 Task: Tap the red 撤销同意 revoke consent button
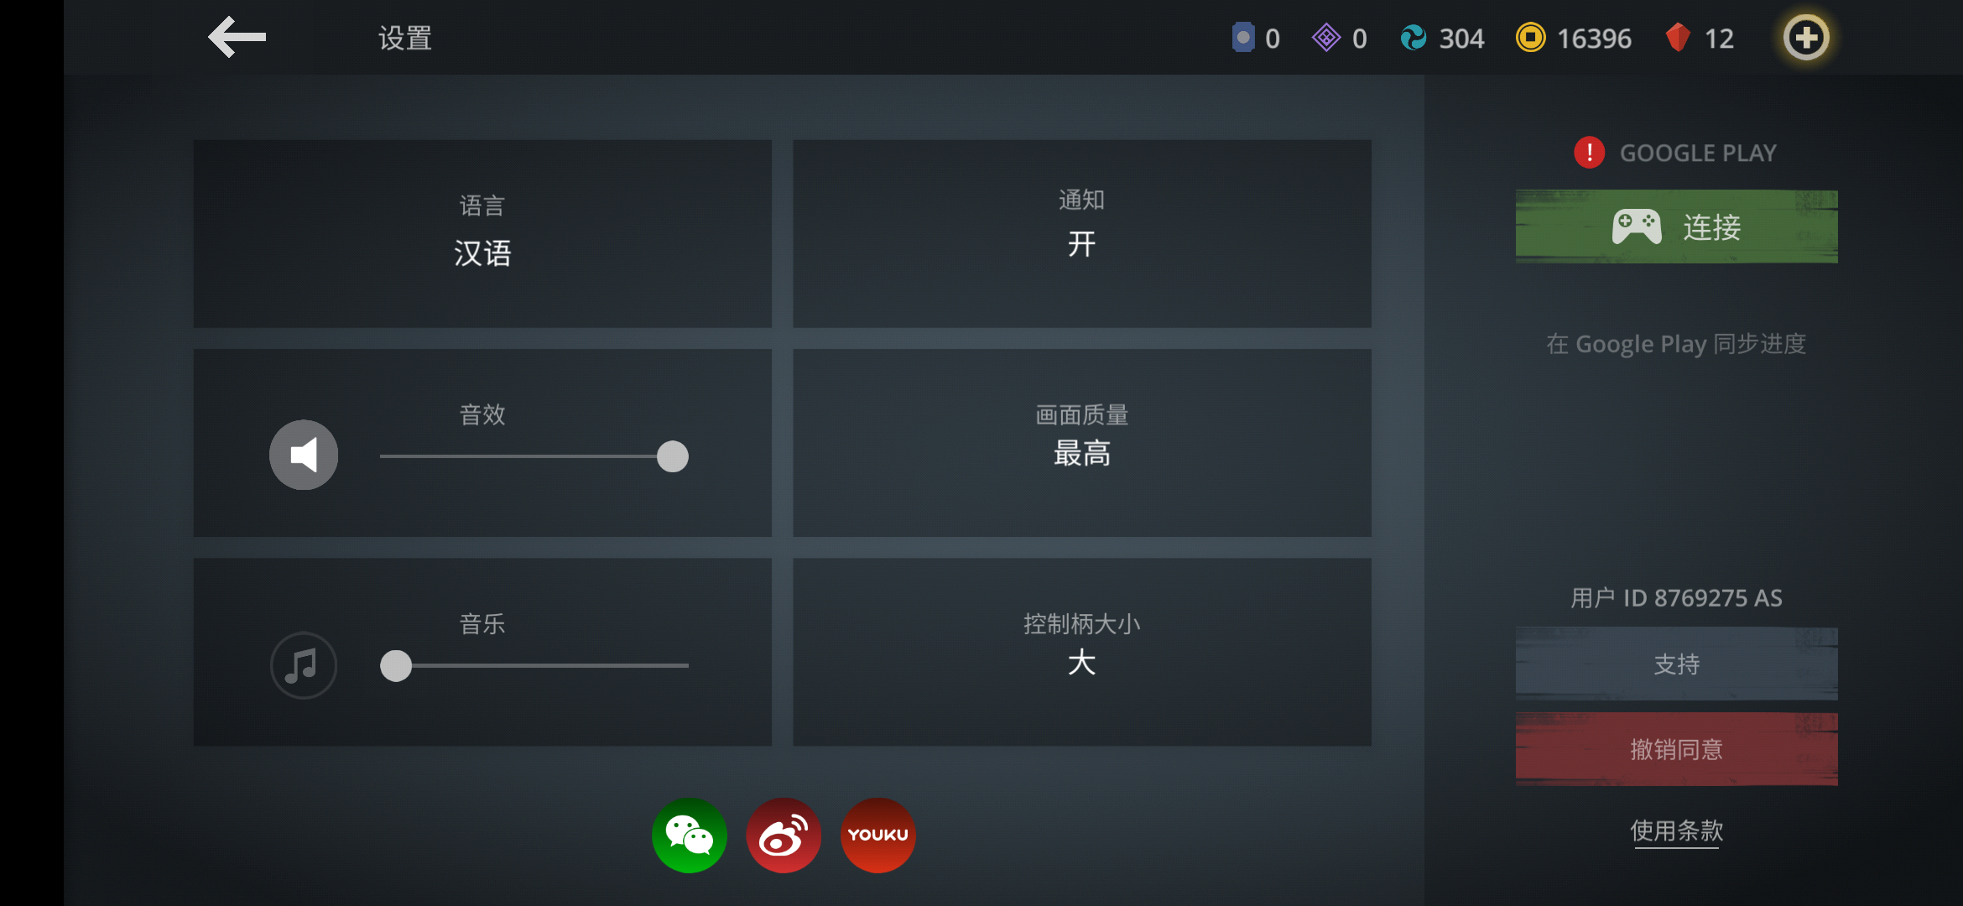click(1676, 749)
